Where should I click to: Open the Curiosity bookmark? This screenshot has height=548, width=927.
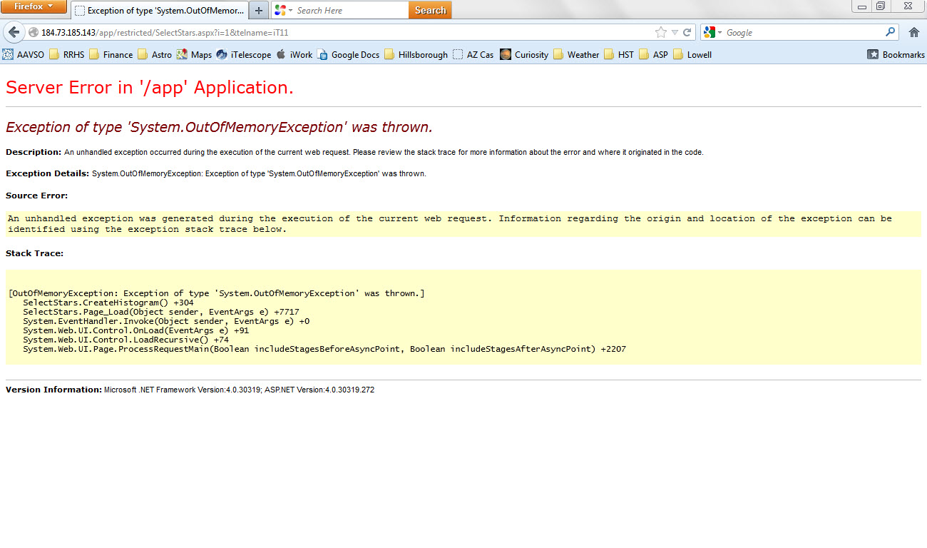coord(524,54)
